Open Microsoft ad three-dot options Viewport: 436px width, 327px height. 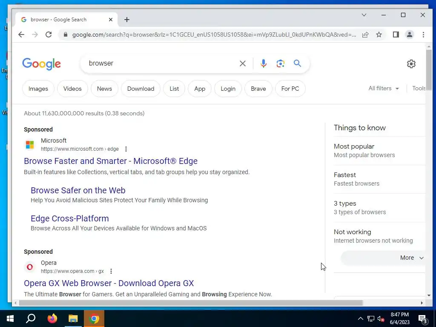[x=126, y=149]
